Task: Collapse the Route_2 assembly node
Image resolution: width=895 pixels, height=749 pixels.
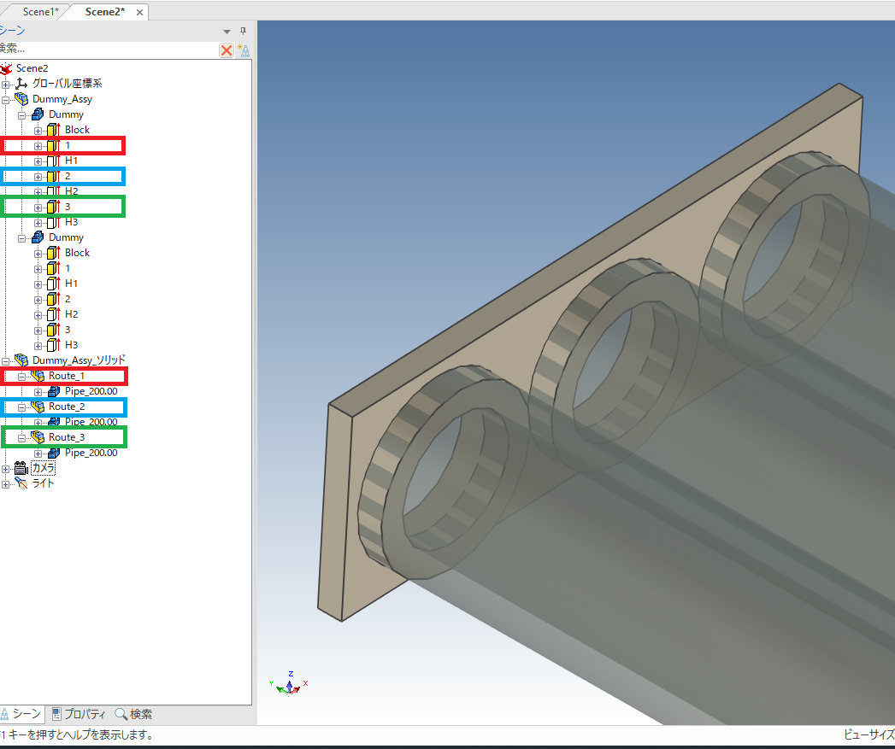Action: (22, 407)
